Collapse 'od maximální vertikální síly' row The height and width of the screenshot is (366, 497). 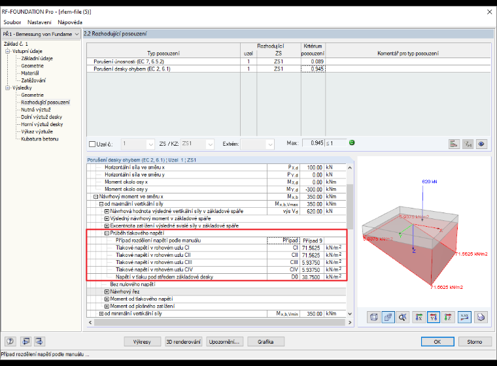101,204
